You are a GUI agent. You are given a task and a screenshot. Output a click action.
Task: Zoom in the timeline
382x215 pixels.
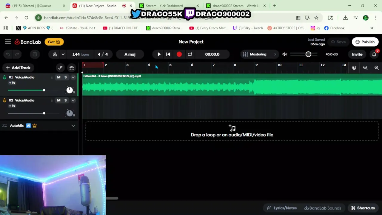(377, 68)
